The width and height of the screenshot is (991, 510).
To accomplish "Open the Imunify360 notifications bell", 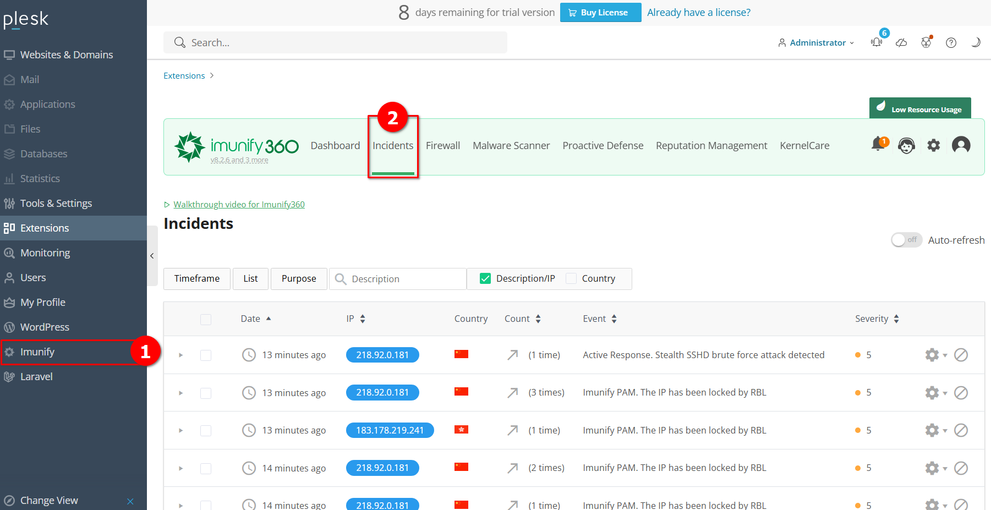I will 879,145.
